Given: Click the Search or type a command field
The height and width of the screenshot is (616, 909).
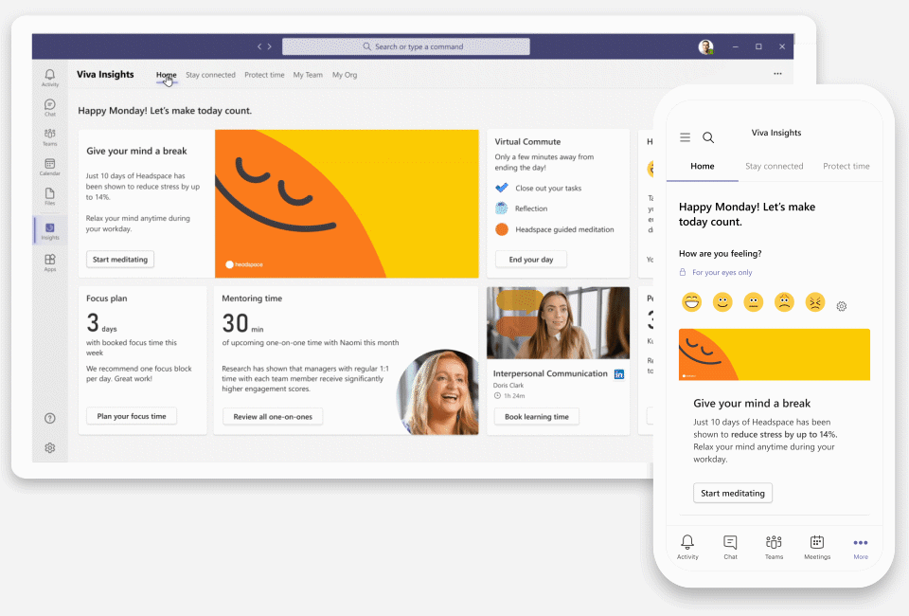Looking at the screenshot, I should (x=407, y=45).
